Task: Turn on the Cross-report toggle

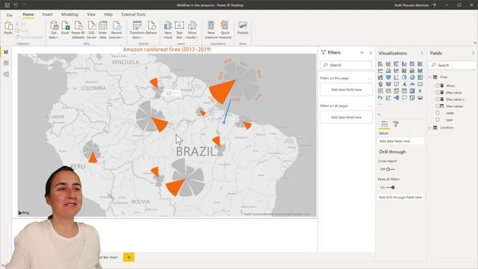Action: pyautogui.click(x=390, y=169)
